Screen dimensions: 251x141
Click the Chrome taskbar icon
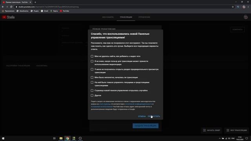[67, 138]
